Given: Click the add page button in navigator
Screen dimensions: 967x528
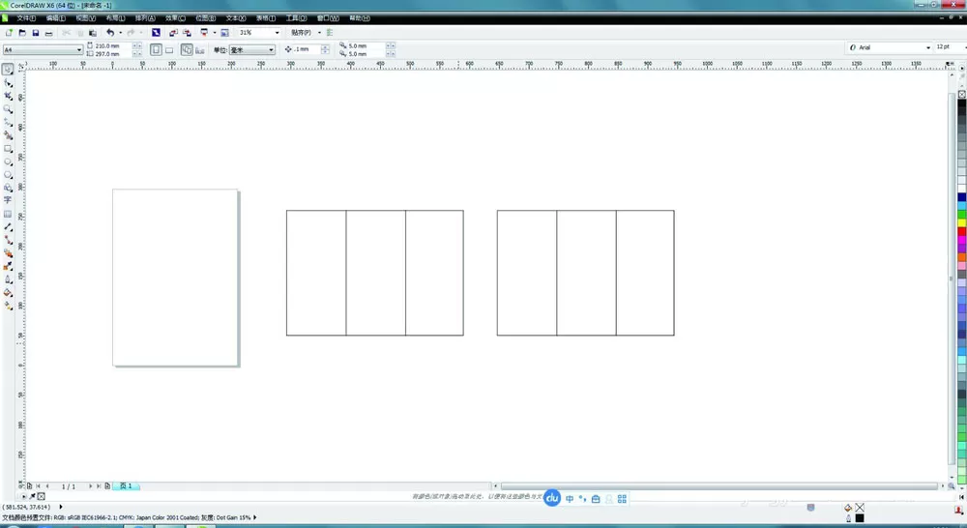Looking at the screenshot, I should pos(107,486).
